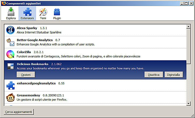
Task: Maximize the Componenti aggiuntivi window
Action: tap(186, 3)
